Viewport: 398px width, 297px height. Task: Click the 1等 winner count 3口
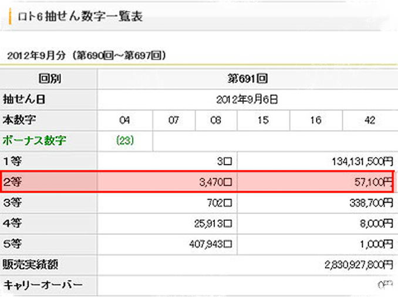tap(225, 161)
